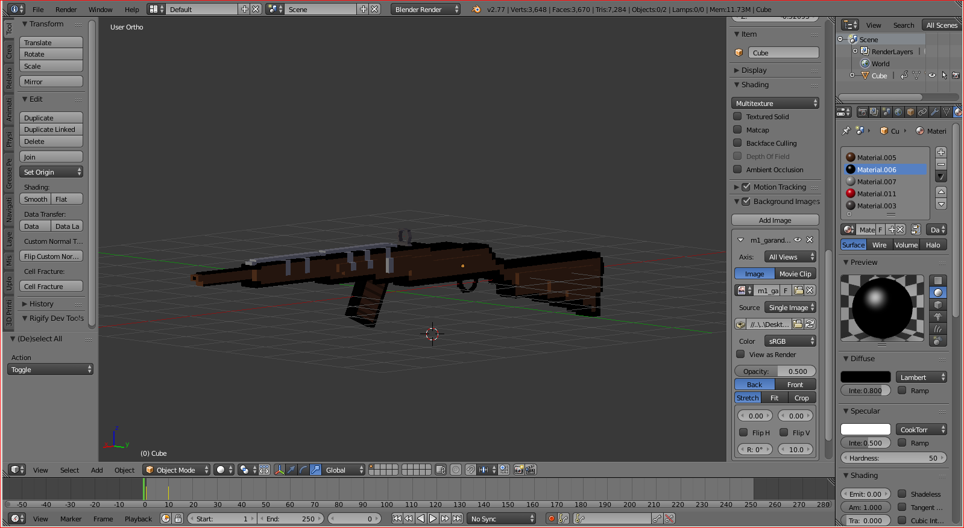Screen dimensions: 964x528
Task: Open the Object Data properties tab (triangle mesh icon)
Action: [x=947, y=112]
